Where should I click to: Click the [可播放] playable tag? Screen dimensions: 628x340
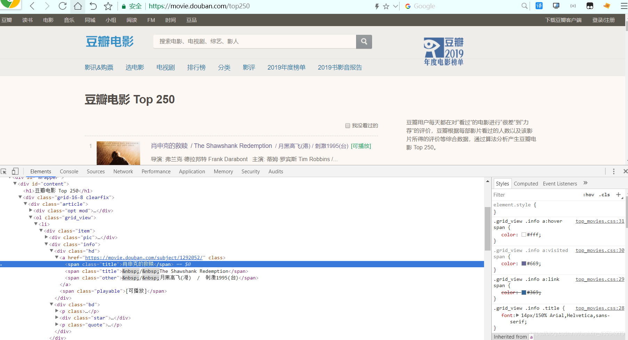click(x=361, y=146)
